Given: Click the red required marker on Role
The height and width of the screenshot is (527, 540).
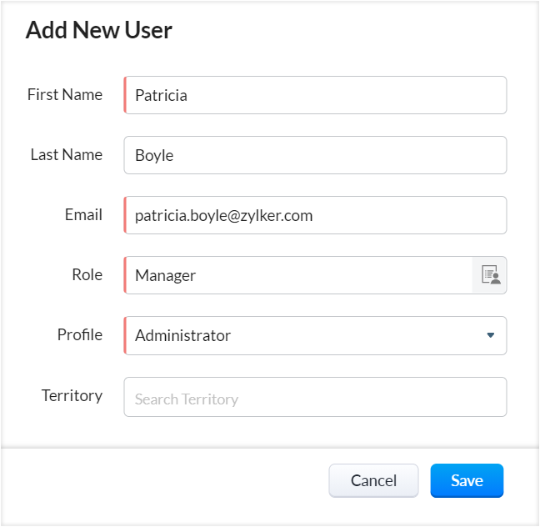Looking at the screenshot, I should [125, 275].
